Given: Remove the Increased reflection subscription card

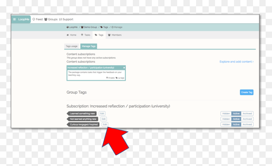Looking at the screenshot, I should (124, 68).
